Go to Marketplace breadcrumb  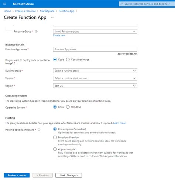pos(47,11)
